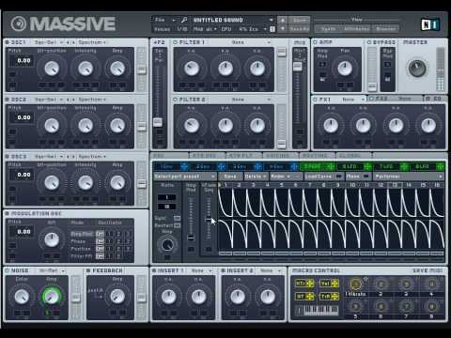This screenshot has height=338, width=451.
Task: Click the Vel macro crosshair handle
Action: tap(334, 284)
